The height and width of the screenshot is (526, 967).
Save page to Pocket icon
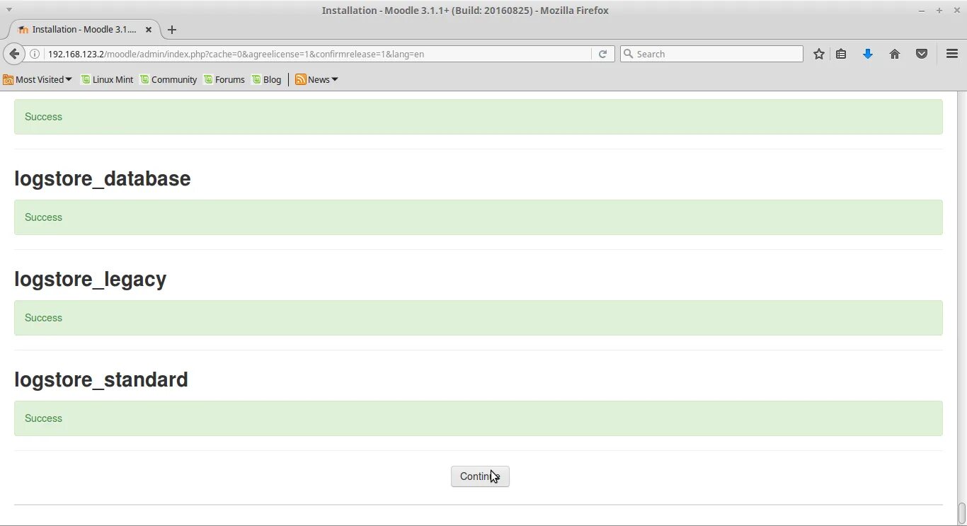click(922, 54)
